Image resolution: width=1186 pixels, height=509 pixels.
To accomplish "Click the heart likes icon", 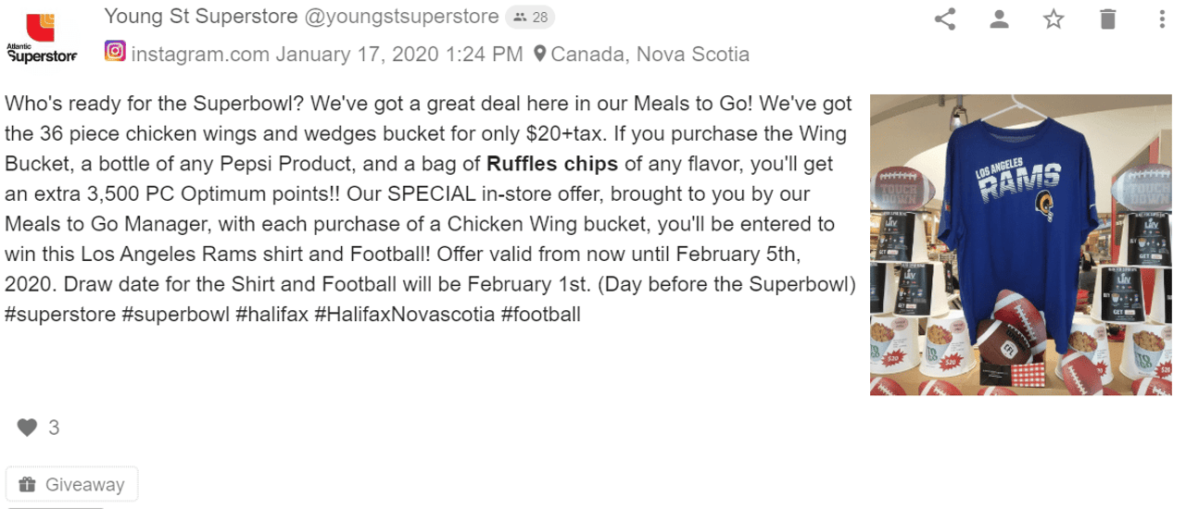I will point(28,428).
